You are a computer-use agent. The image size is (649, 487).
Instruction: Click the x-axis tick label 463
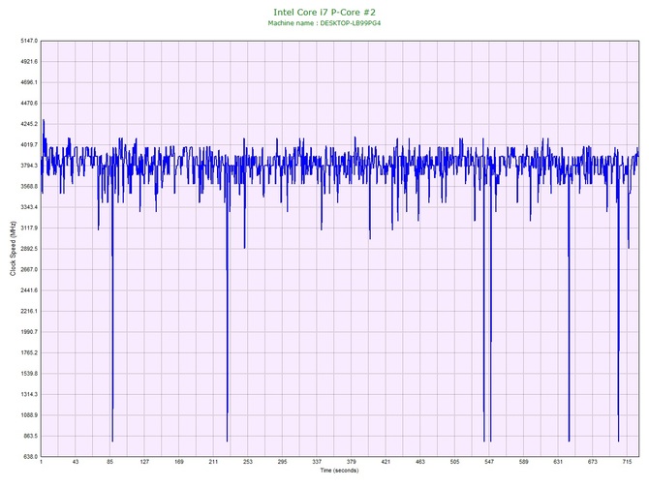[420, 462]
